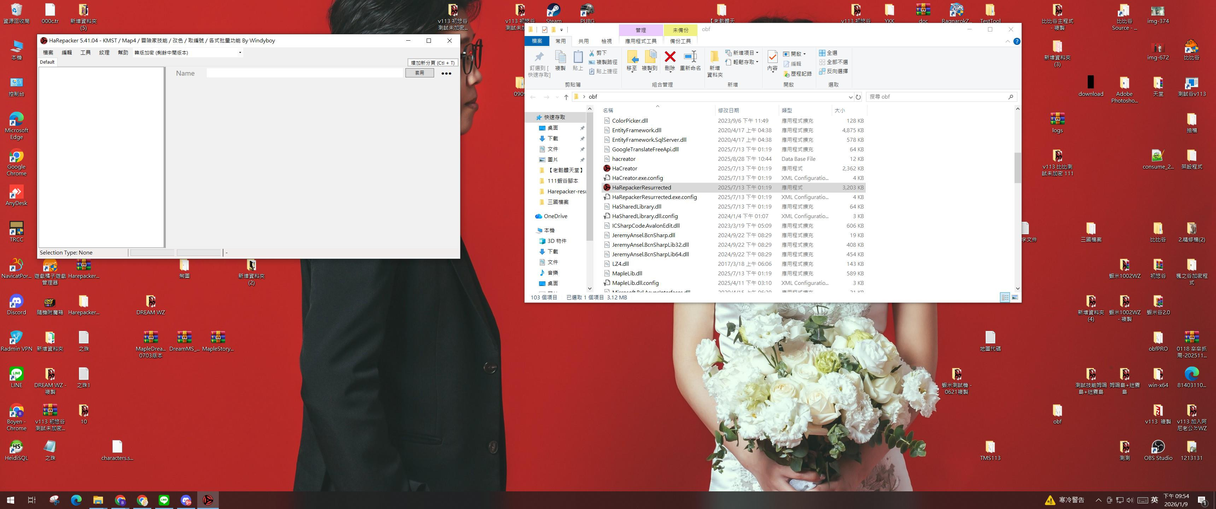Image resolution: width=1216 pixels, height=509 pixels.
Task: Open the encryption version dropdown in HaRepacker
Action: 240,52
